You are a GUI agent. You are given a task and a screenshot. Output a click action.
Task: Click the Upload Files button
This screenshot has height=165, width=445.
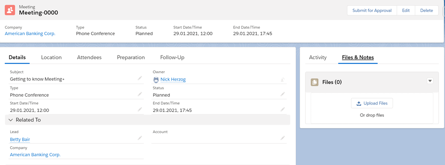point(372,103)
